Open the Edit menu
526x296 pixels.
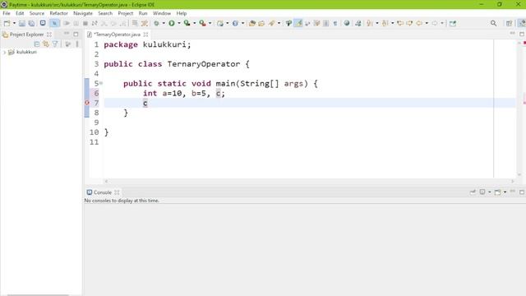(20, 13)
